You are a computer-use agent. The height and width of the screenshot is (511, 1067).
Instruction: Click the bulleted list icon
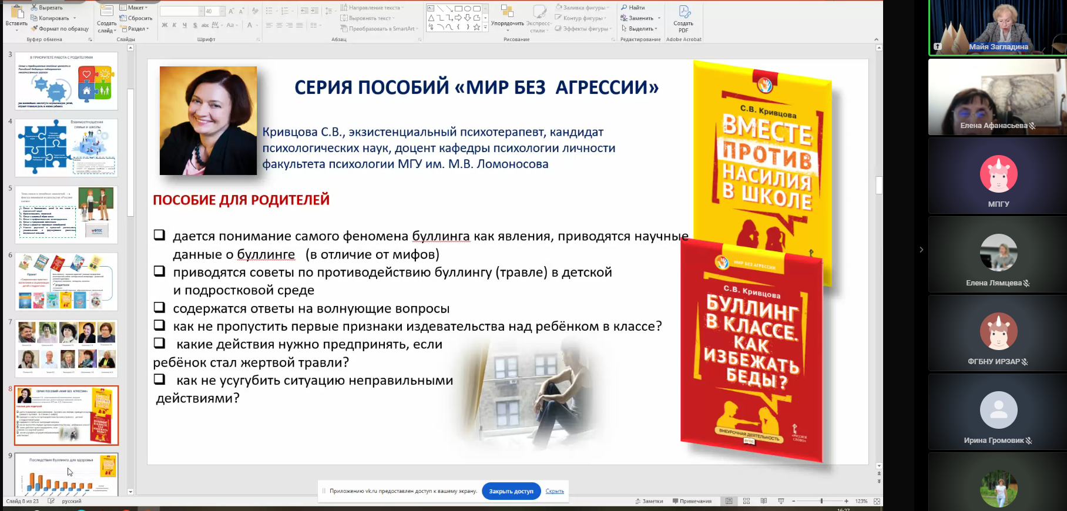tap(269, 11)
